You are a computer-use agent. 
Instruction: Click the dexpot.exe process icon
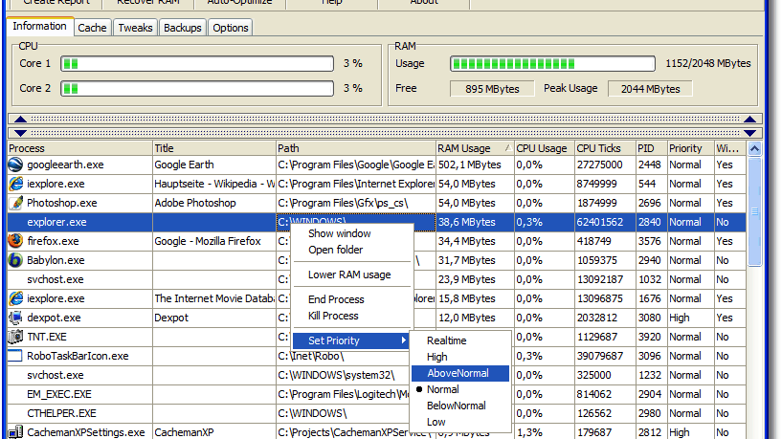tap(15, 318)
